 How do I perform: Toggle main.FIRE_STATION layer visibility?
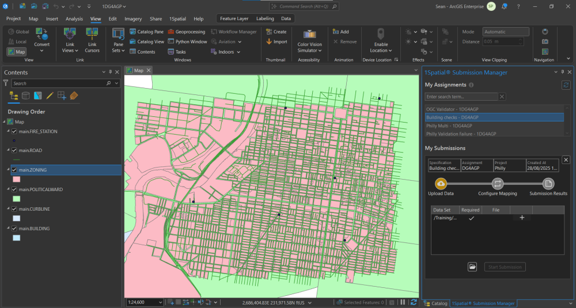[14, 131]
